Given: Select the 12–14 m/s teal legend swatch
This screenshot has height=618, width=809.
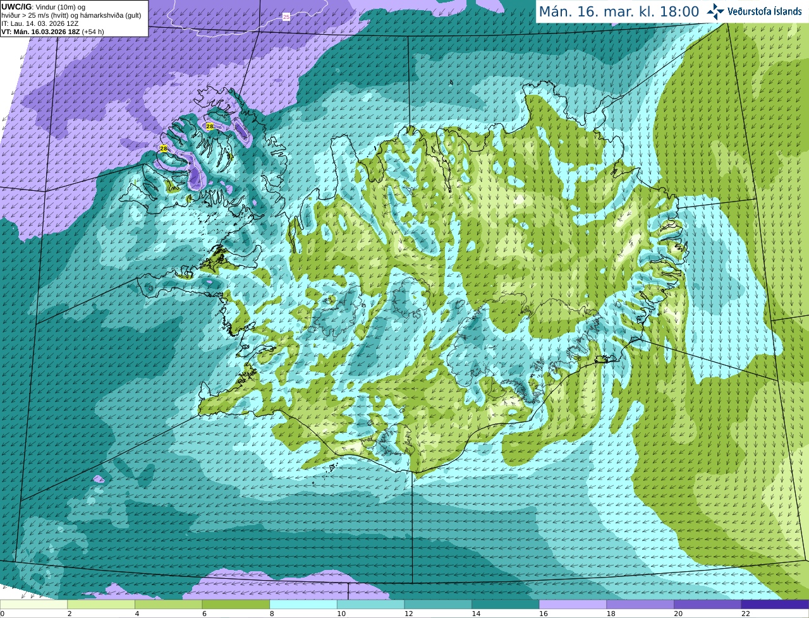Looking at the screenshot, I should coord(438,604).
